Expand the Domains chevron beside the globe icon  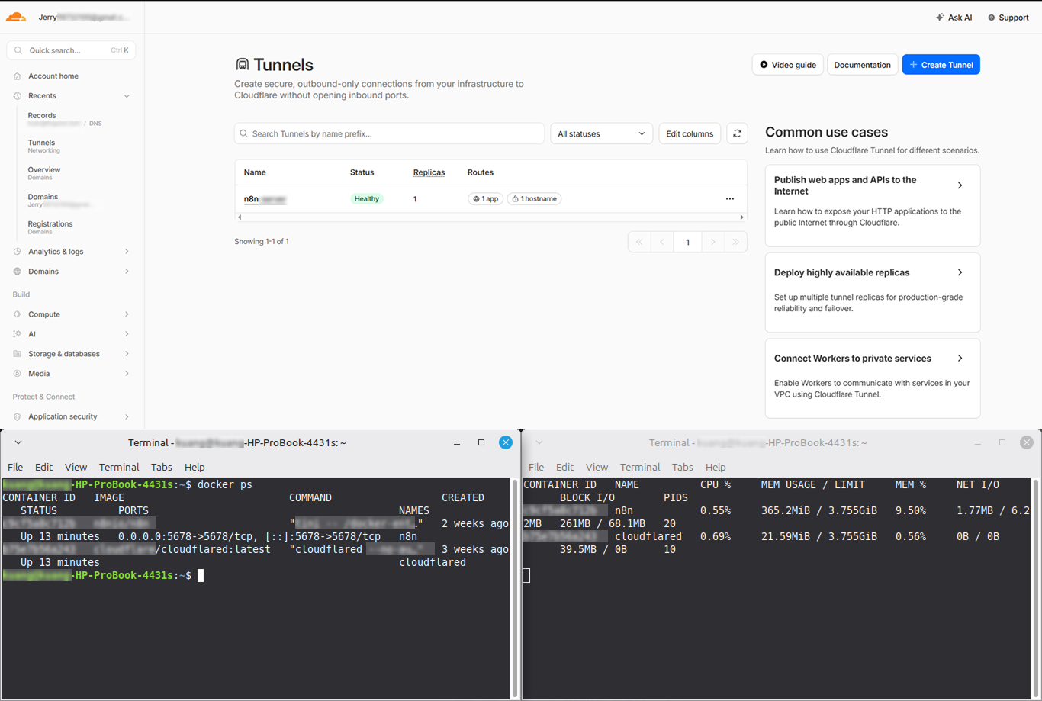click(127, 272)
